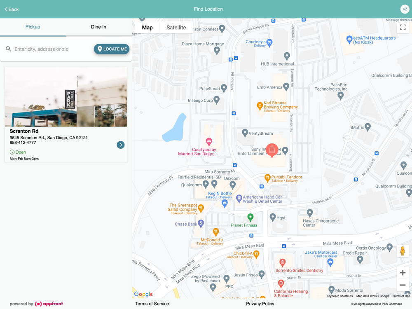Click the Inseego Corp map pin
This screenshot has height=309, width=412.
[x=217, y=100]
